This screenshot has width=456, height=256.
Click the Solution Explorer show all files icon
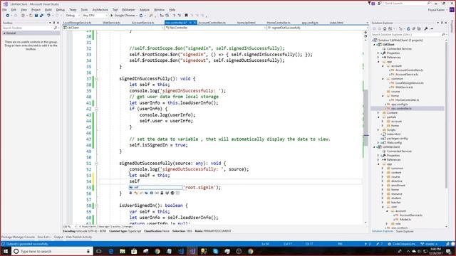pyautogui.click(x=419, y=28)
